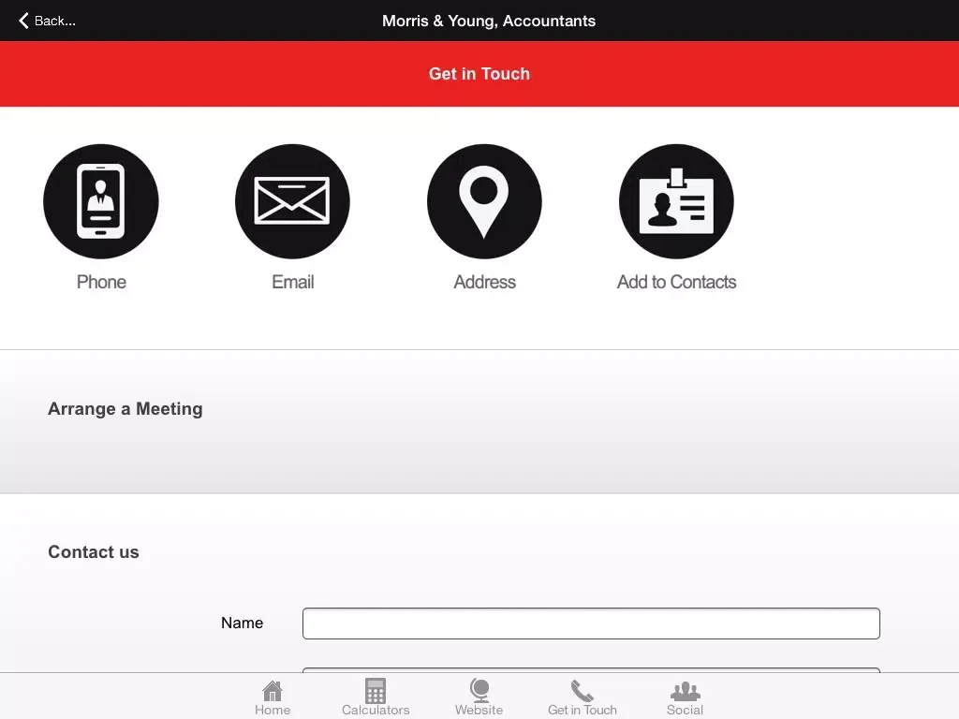
Task: Focus the Name input field
Action: [x=591, y=624]
